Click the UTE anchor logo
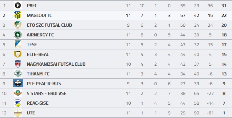Screen dimensions: 232x118 [x=18, y=113]
